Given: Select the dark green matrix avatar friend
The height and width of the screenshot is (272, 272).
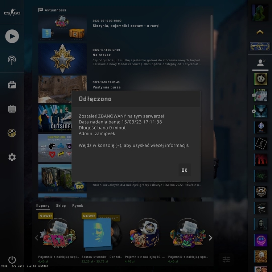Looking at the screenshot, I should 260,176.
